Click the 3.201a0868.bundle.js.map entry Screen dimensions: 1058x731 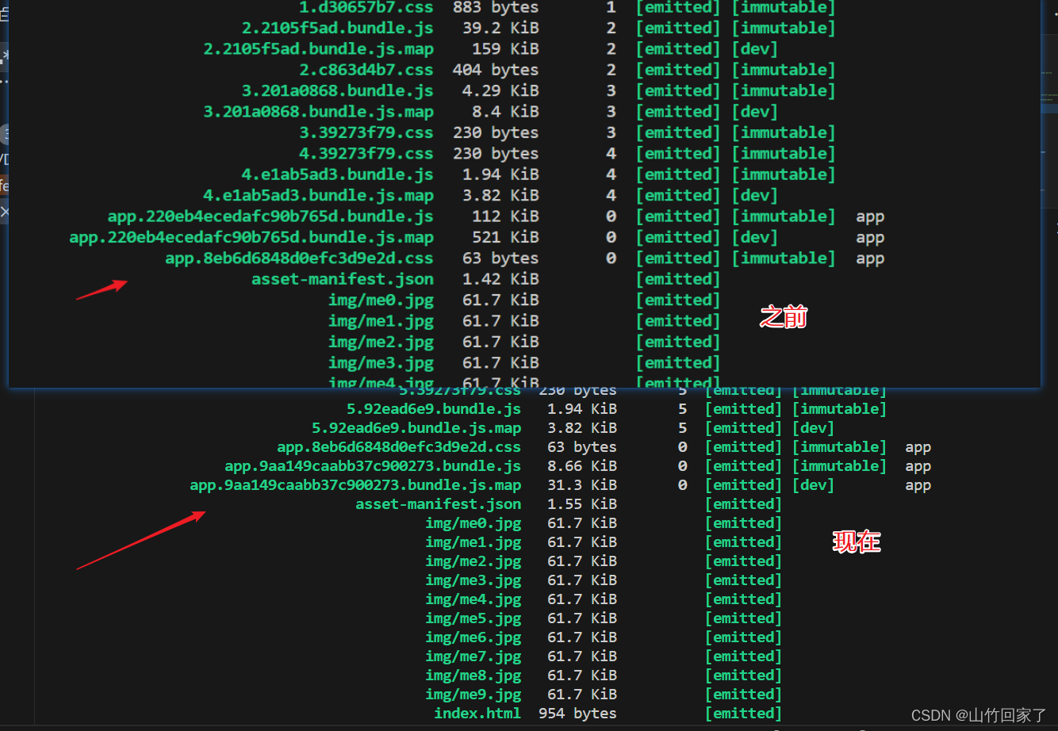point(319,112)
